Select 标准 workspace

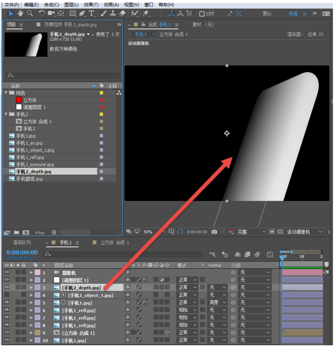[293, 14]
